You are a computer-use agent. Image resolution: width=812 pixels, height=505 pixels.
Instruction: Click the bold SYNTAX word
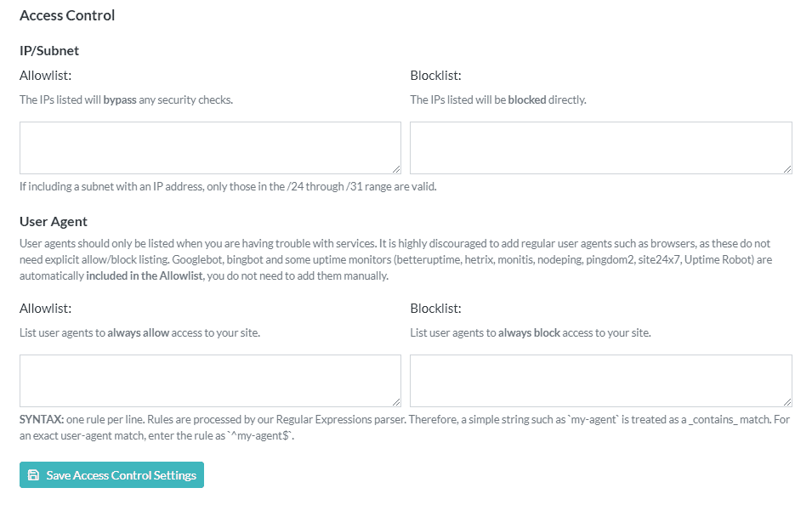pyautogui.click(x=42, y=420)
